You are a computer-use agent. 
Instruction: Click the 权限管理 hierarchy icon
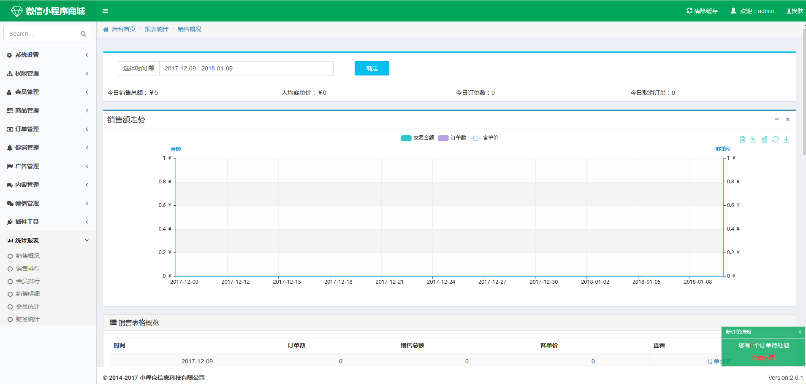pyautogui.click(x=9, y=74)
